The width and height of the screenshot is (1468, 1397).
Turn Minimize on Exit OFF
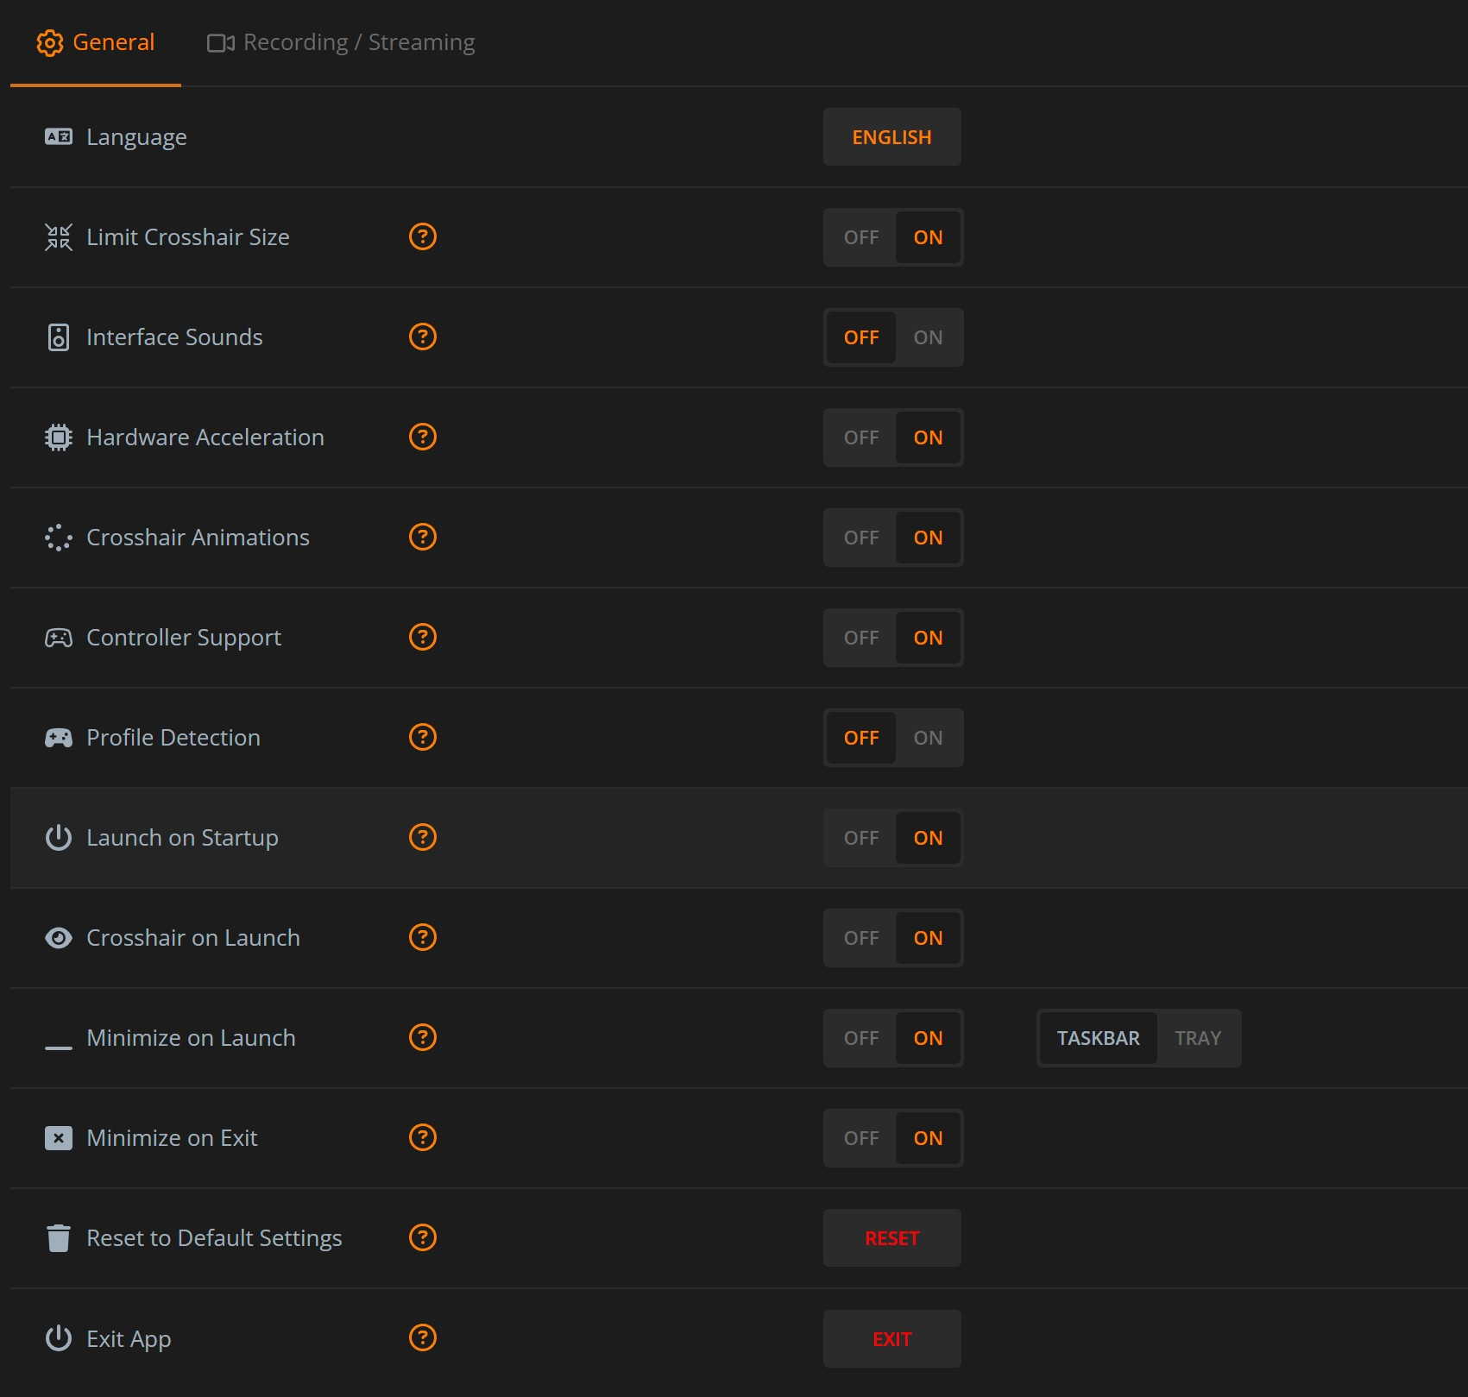(x=861, y=1138)
